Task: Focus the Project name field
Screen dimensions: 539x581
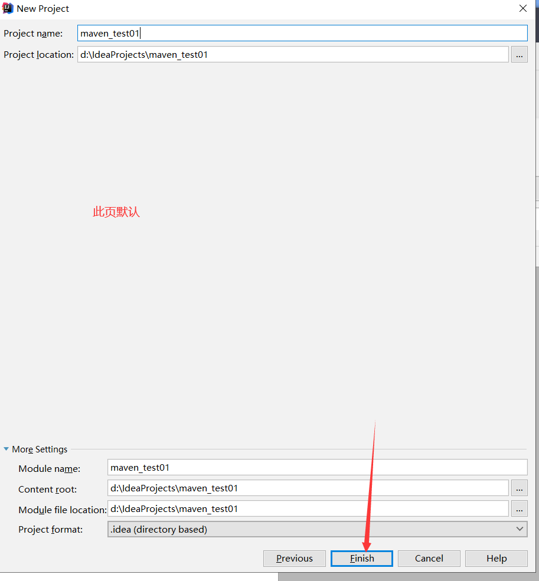Action: (x=302, y=34)
